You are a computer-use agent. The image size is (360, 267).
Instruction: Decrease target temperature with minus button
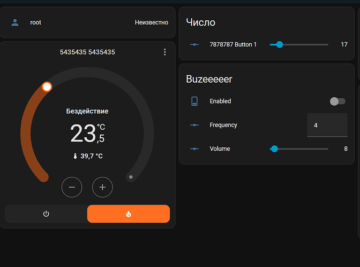(x=72, y=187)
